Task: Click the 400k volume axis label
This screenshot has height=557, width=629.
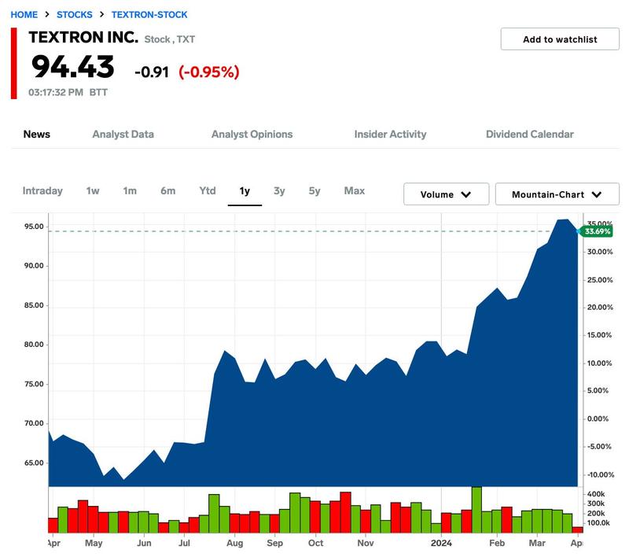Action: click(596, 494)
